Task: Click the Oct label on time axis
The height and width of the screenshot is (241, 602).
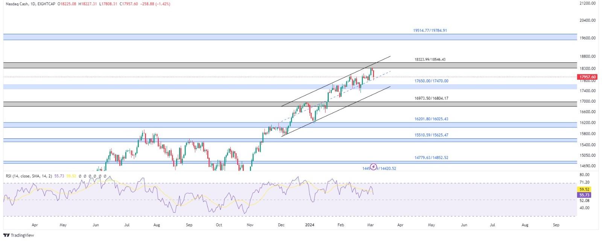Action: click(219, 225)
